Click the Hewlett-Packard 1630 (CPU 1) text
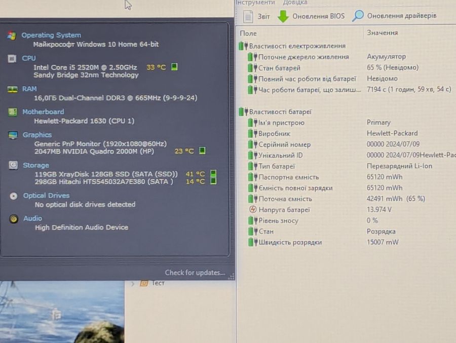456x343 pixels. coord(84,121)
